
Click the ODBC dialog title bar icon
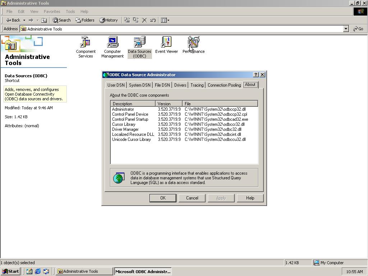tap(106, 75)
